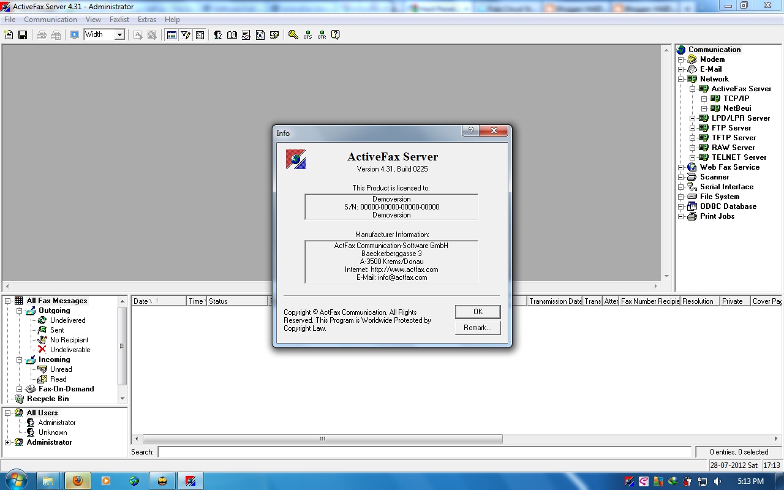This screenshot has height=490, width=784.
Task: Click the table view toolbar icon
Action: (171, 35)
